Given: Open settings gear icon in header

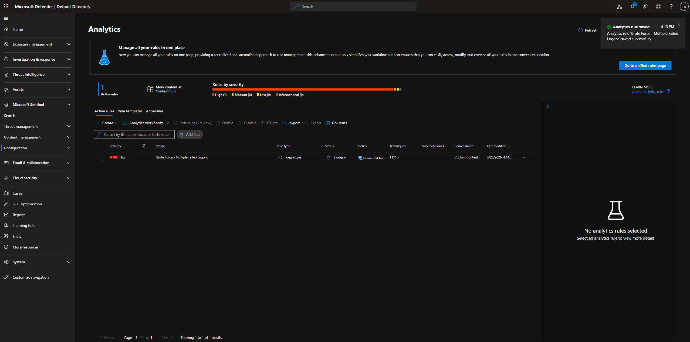Looking at the screenshot, I should pyautogui.click(x=658, y=6).
